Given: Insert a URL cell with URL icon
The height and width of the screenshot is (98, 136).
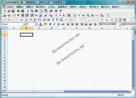Looking at the screenshot, I should coord(36,15).
